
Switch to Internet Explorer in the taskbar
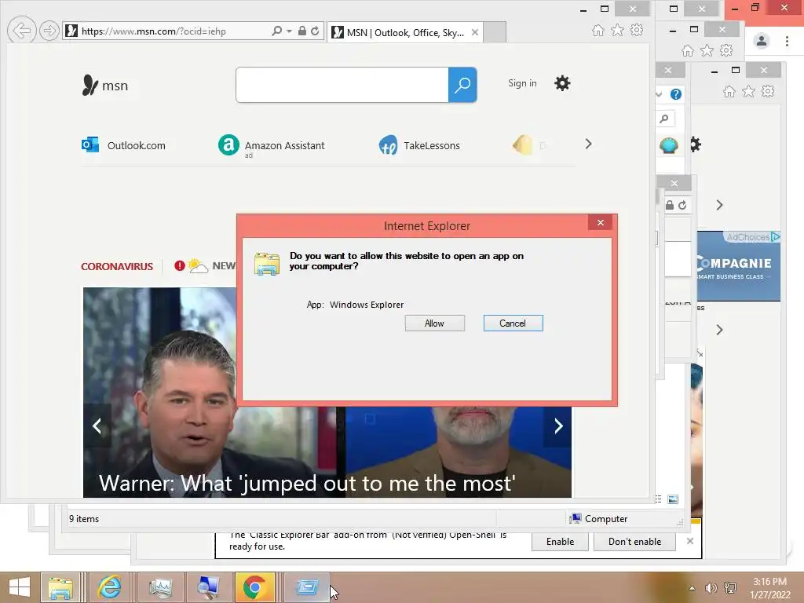[x=110, y=587]
